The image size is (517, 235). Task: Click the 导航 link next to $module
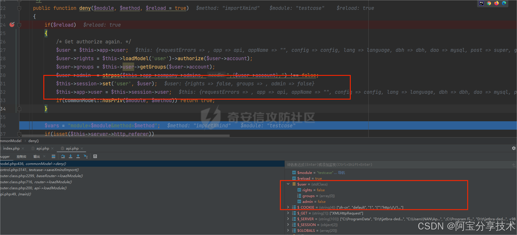pyautogui.click(x=341, y=173)
